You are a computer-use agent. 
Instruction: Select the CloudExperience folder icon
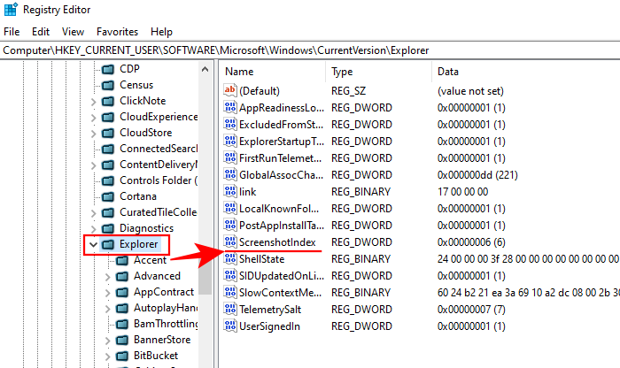pos(108,118)
